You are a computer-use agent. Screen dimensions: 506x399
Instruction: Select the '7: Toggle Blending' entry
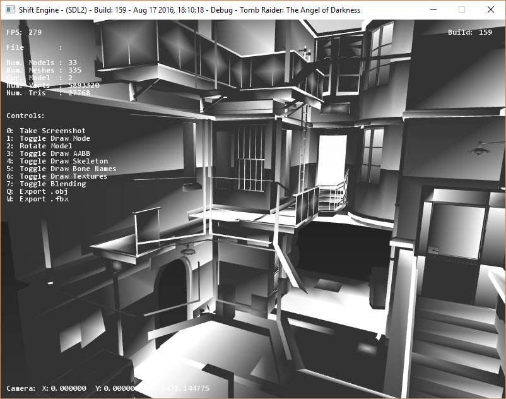pos(46,184)
